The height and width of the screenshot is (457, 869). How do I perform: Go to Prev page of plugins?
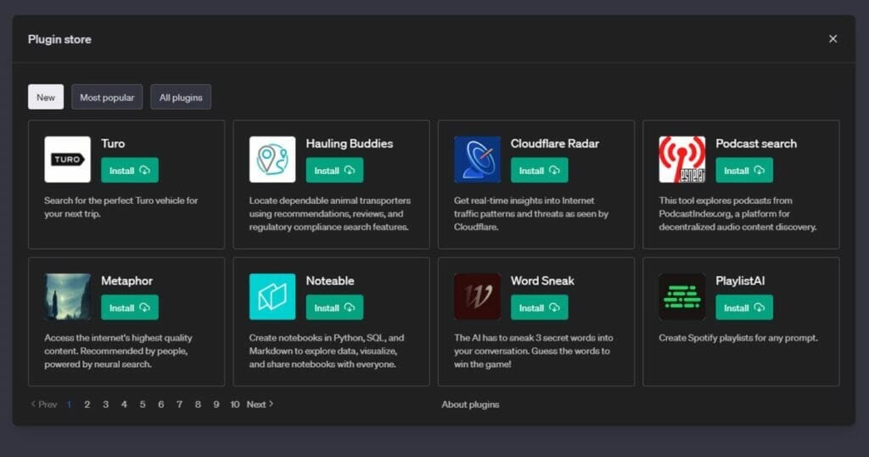point(44,404)
